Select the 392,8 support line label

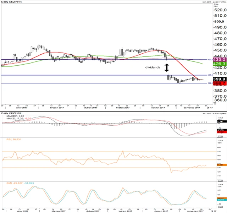[x=210, y=83]
